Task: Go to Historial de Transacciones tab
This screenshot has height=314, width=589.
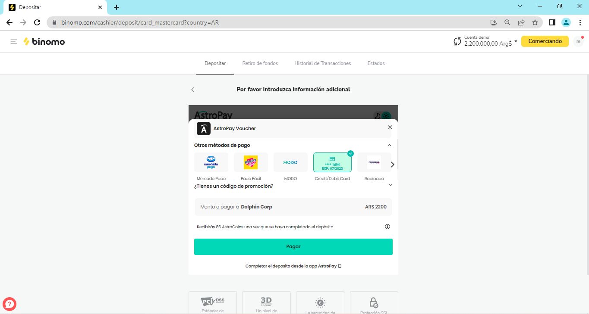Action: pyautogui.click(x=323, y=63)
